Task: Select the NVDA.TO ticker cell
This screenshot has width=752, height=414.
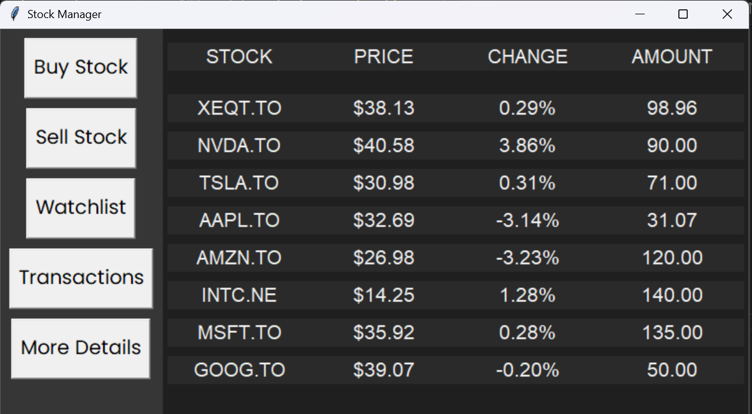Action: coord(240,145)
